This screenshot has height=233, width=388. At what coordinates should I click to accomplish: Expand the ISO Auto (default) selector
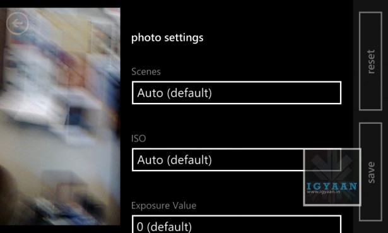point(237,160)
